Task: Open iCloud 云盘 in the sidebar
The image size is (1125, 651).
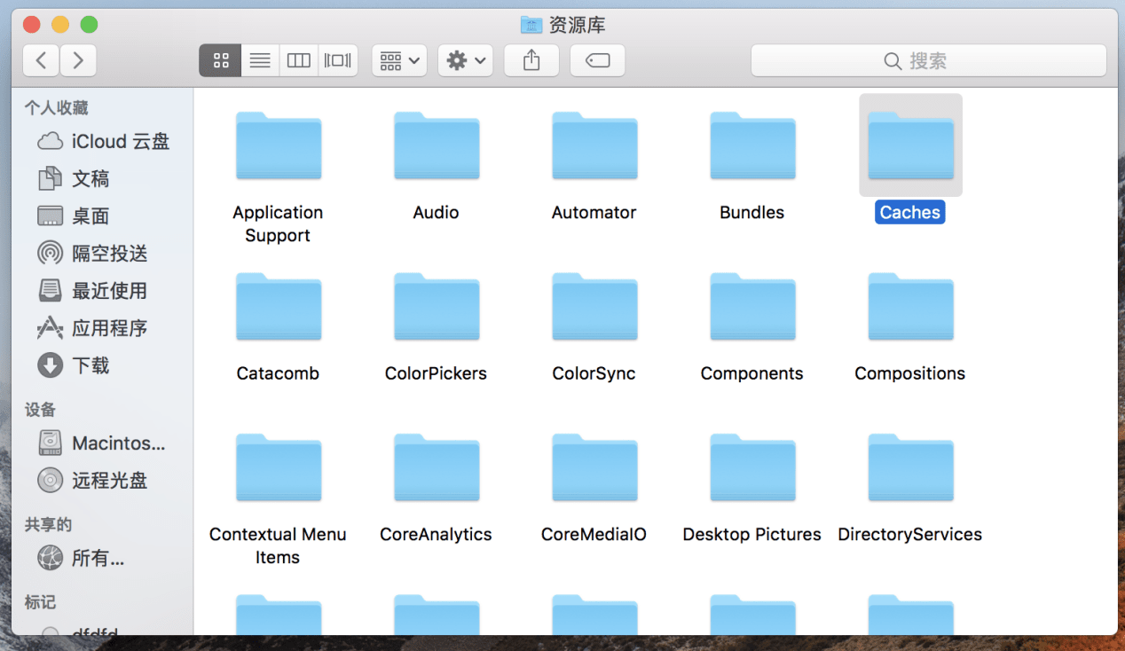Action: click(103, 141)
